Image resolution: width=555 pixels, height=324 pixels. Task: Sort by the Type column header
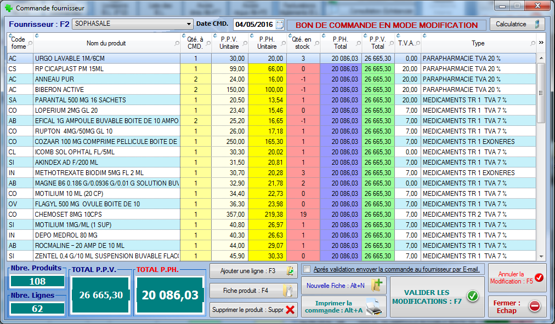478,43
